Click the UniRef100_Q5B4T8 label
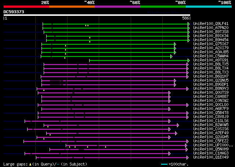 click(x=211, y=113)
